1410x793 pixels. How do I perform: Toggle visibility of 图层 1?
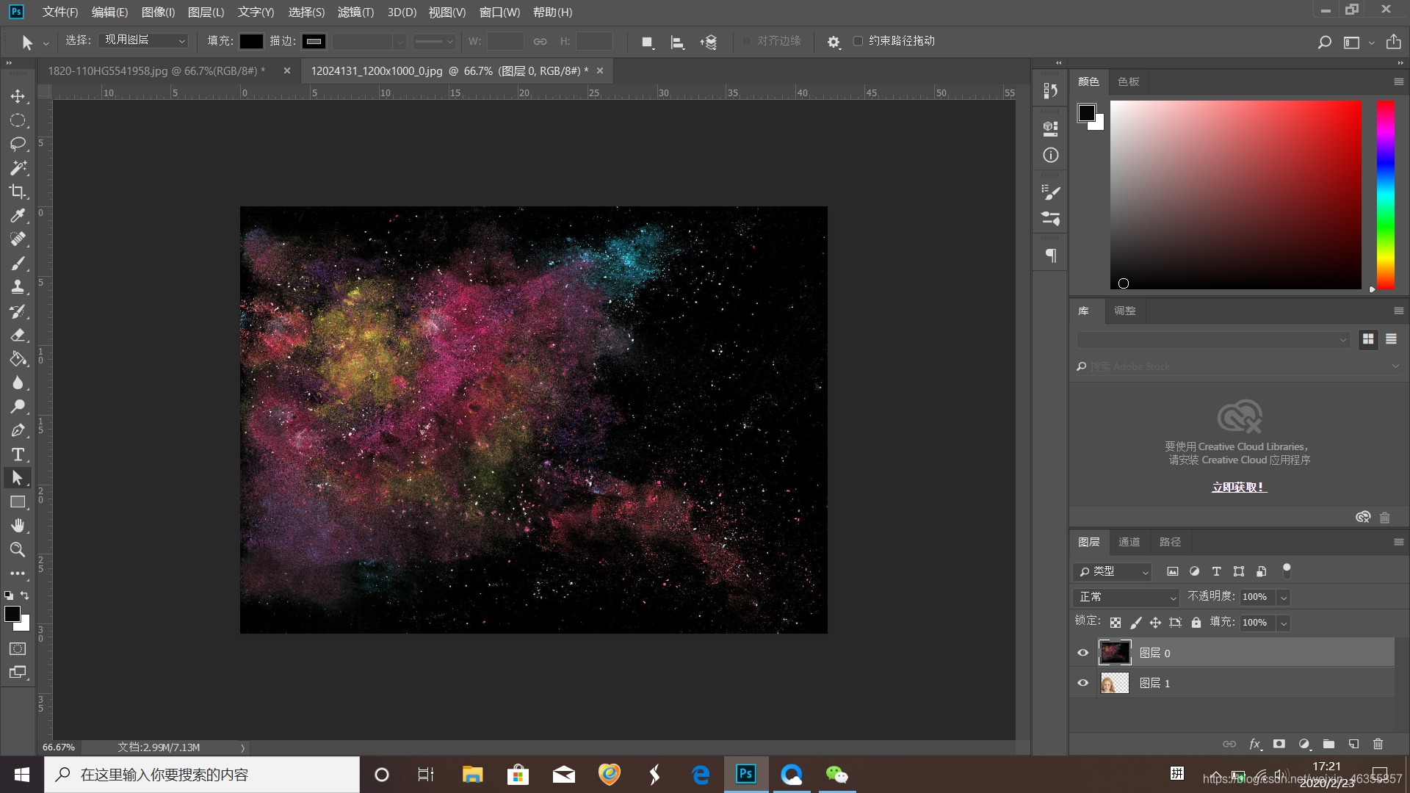[1082, 683]
